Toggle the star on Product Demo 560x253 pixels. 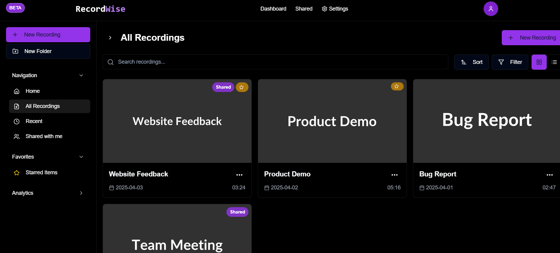tap(397, 87)
